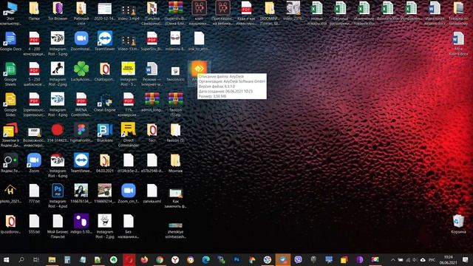473x266 pixels.
Task: Open Firefox from the taskbar
Action: coord(144,259)
